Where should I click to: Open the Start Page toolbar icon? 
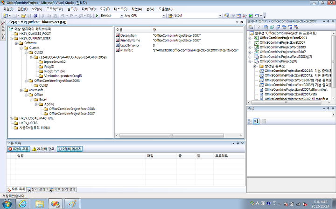click(x=251, y=16)
